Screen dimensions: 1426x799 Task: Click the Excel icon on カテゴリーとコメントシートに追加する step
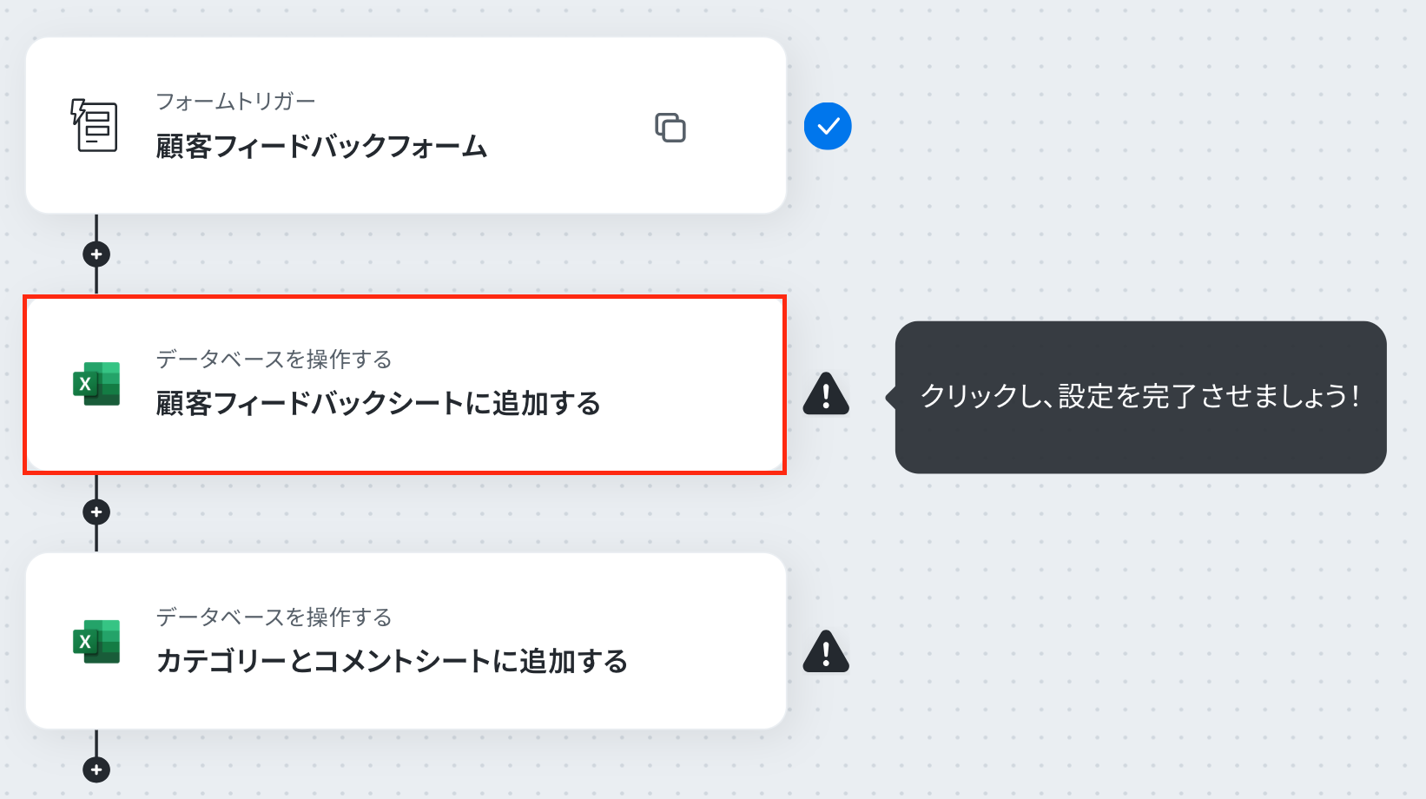point(96,641)
